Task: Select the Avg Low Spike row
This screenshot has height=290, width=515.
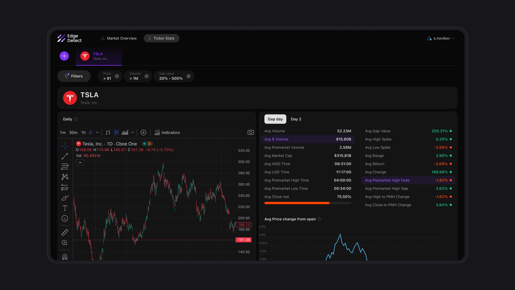Action: coord(408,147)
